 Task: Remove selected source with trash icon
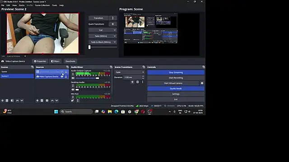pos(42,101)
